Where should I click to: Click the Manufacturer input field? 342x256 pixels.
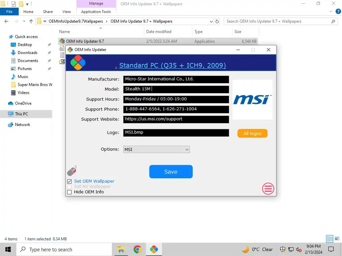coord(176,79)
